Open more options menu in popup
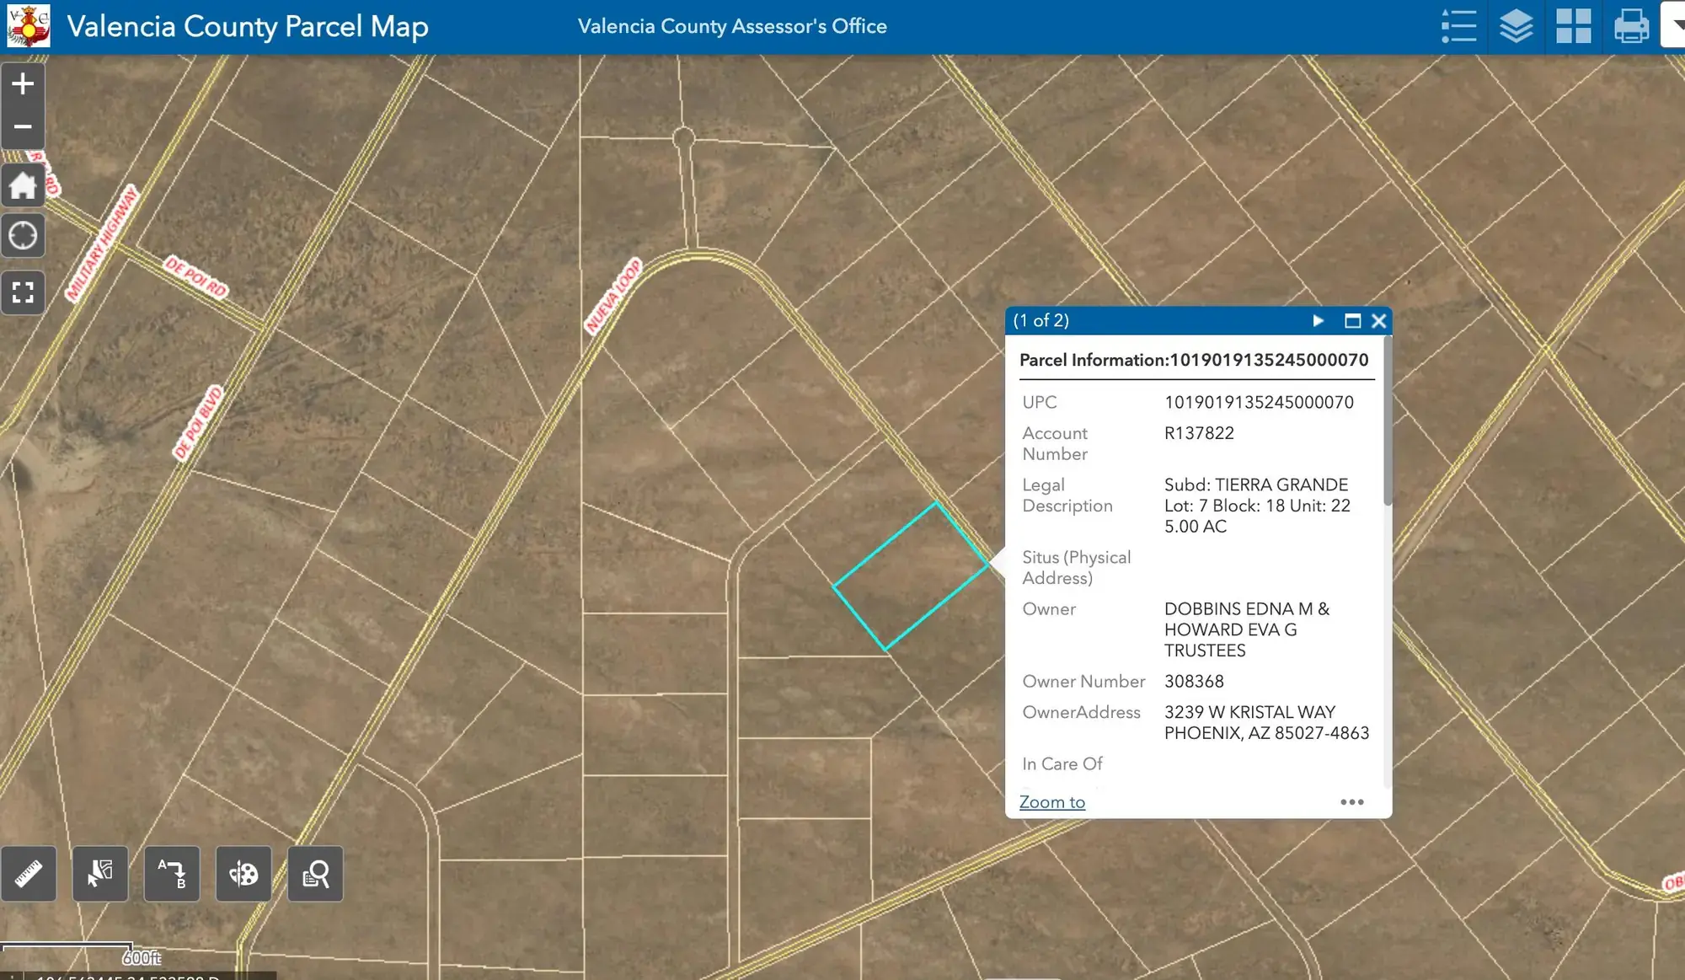Screen dimensions: 1685x980 point(1351,802)
